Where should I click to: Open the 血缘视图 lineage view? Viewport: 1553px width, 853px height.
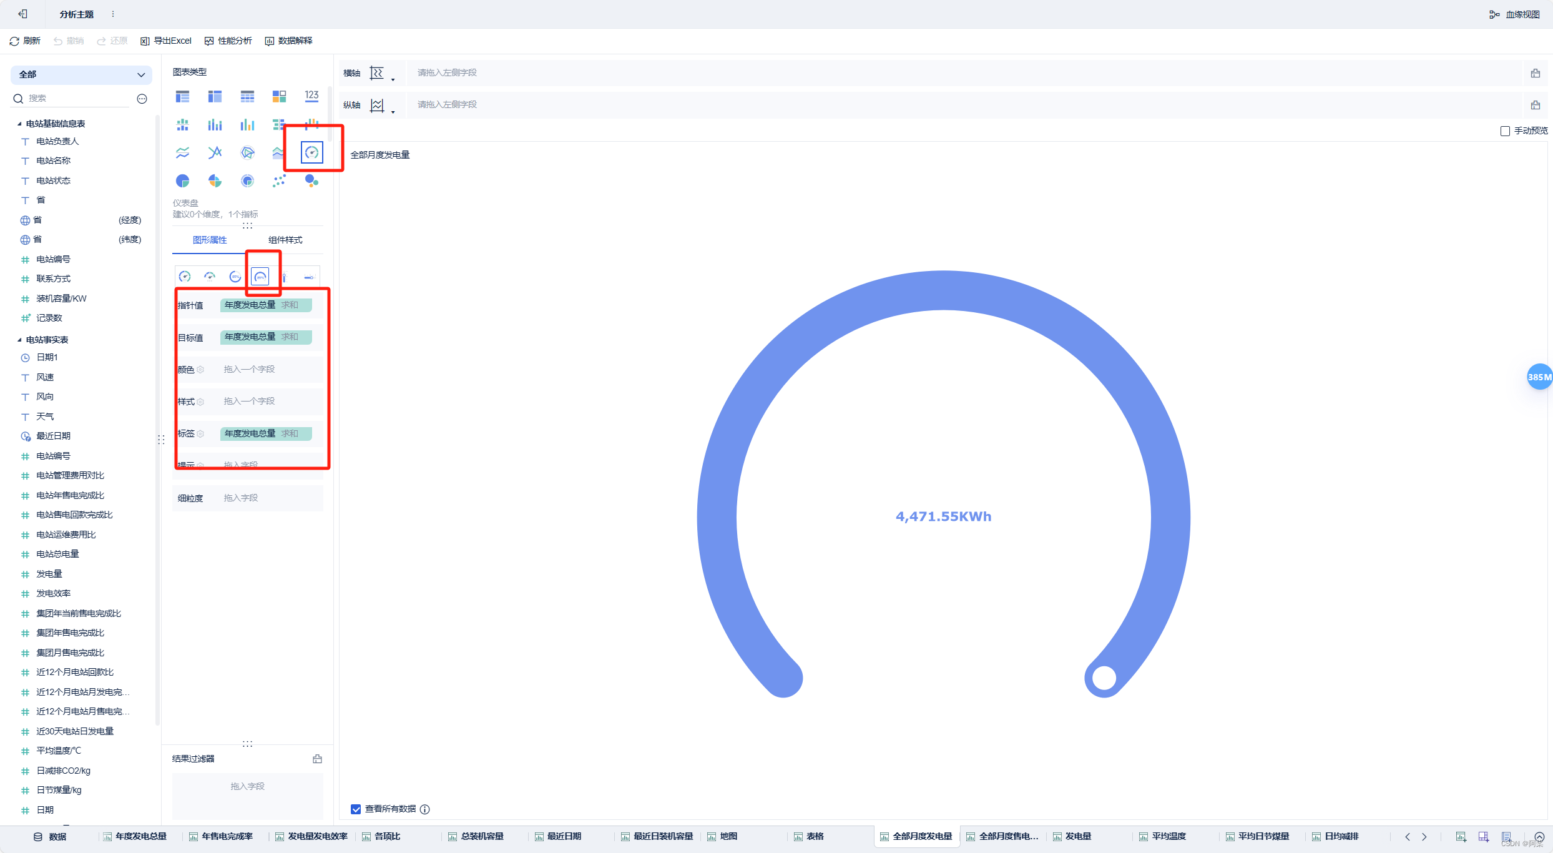point(1514,14)
